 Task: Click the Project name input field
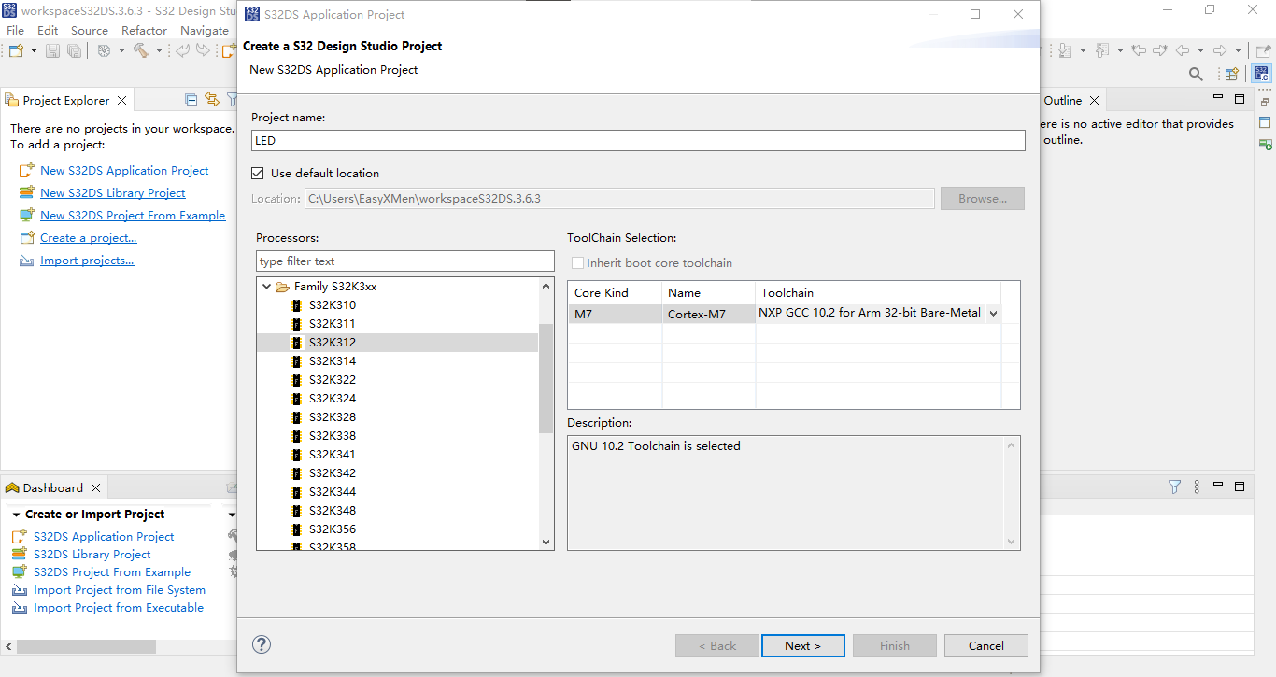(638, 140)
